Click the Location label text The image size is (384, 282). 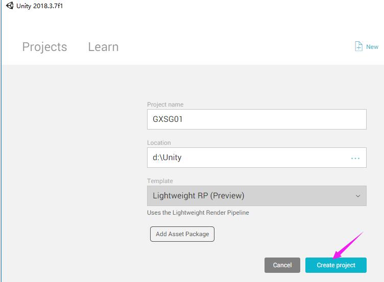pyautogui.click(x=159, y=143)
